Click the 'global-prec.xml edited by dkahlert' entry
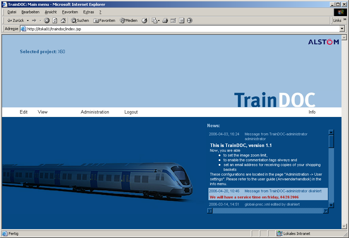Viewport: 349px width, 238px height. (272, 204)
